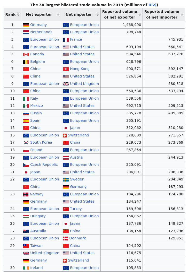
Task: Open the Ireland link in last row
Action: point(36,268)
